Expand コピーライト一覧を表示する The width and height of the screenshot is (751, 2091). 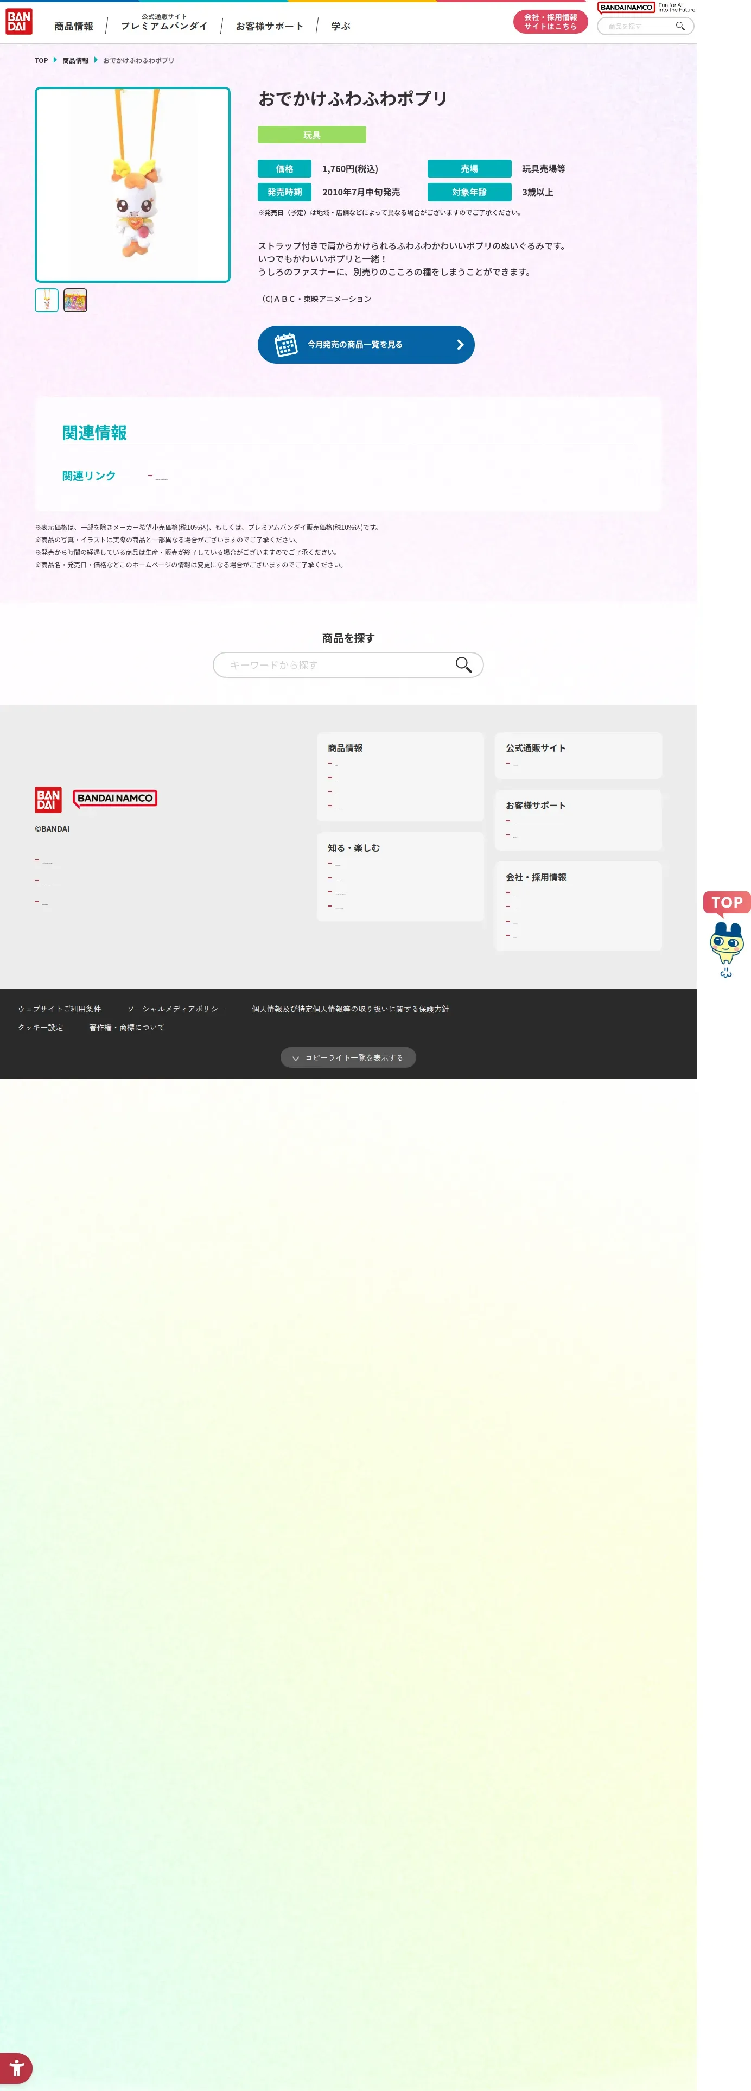pos(348,1057)
